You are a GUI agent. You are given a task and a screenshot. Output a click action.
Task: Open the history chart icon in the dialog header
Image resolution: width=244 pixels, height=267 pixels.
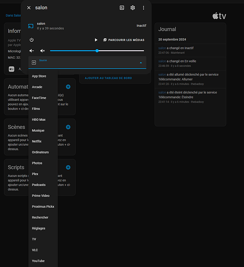122,7
